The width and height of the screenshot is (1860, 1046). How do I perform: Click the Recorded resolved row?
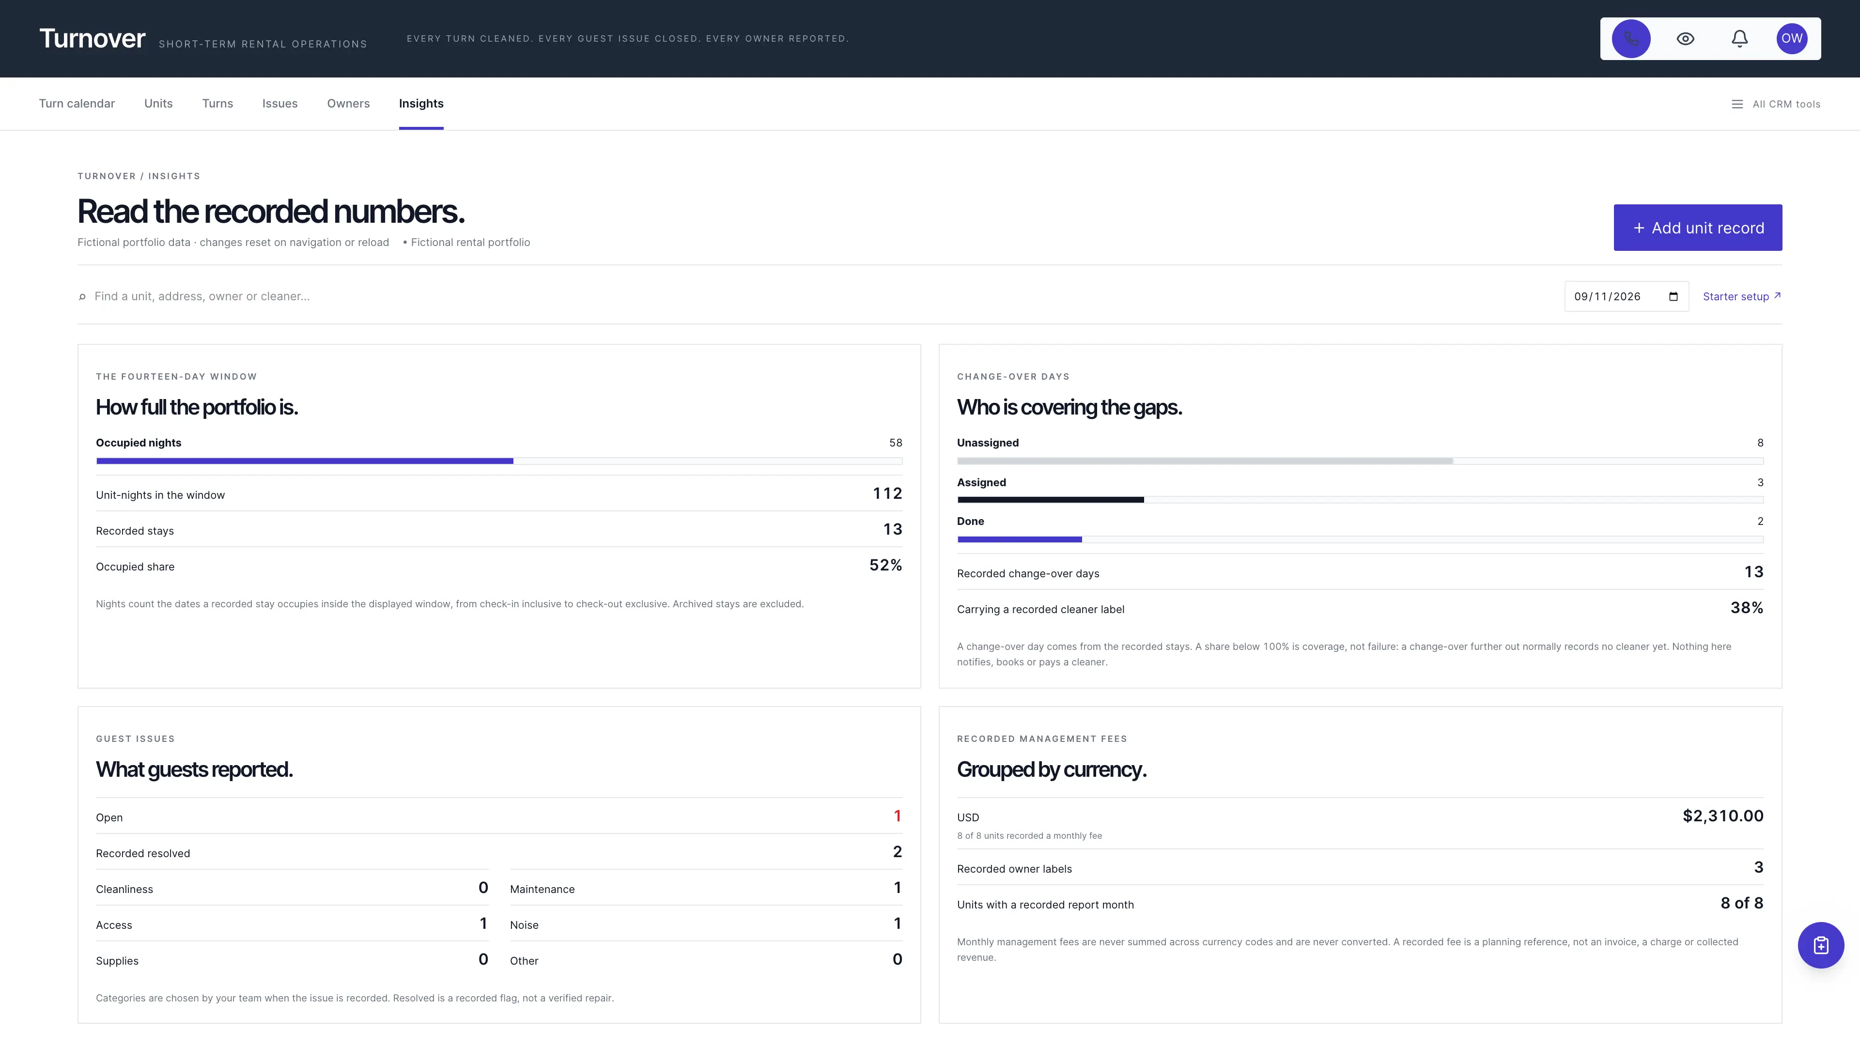(499, 852)
